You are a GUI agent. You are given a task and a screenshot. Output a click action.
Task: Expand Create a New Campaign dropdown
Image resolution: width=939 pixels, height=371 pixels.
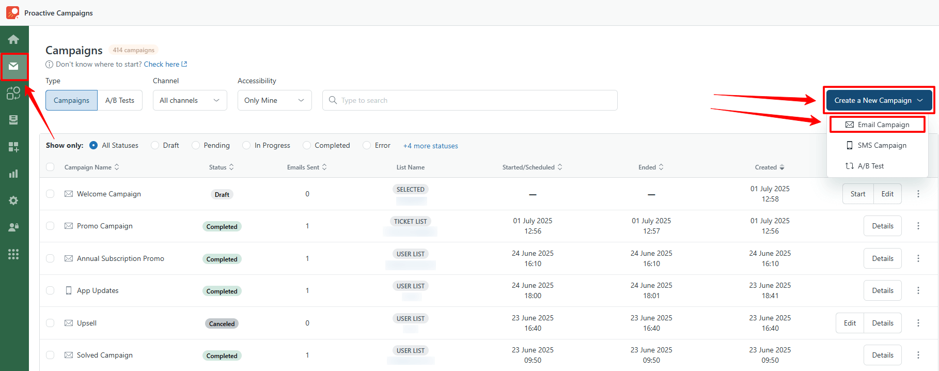pos(879,100)
